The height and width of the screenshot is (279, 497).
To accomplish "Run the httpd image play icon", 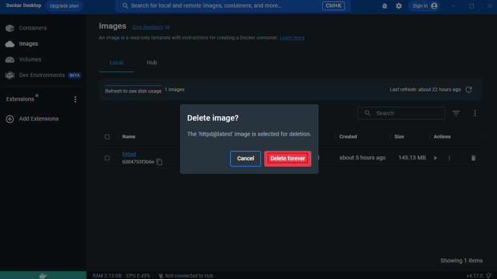I will click(435, 158).
